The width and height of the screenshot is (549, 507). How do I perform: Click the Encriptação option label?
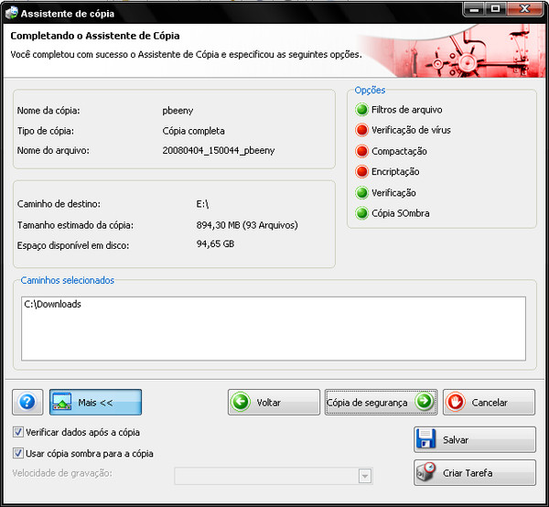point(395,171)
